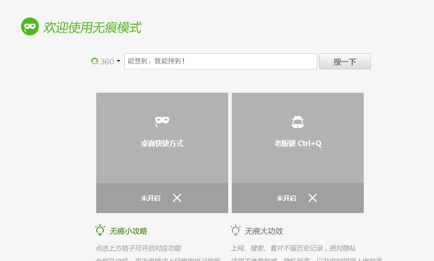Click the boss icon on 老板键 Ctrl+Q card
The height and width of the screenshot is (261, 434).
pyautogui.click(x=298, y=121)
